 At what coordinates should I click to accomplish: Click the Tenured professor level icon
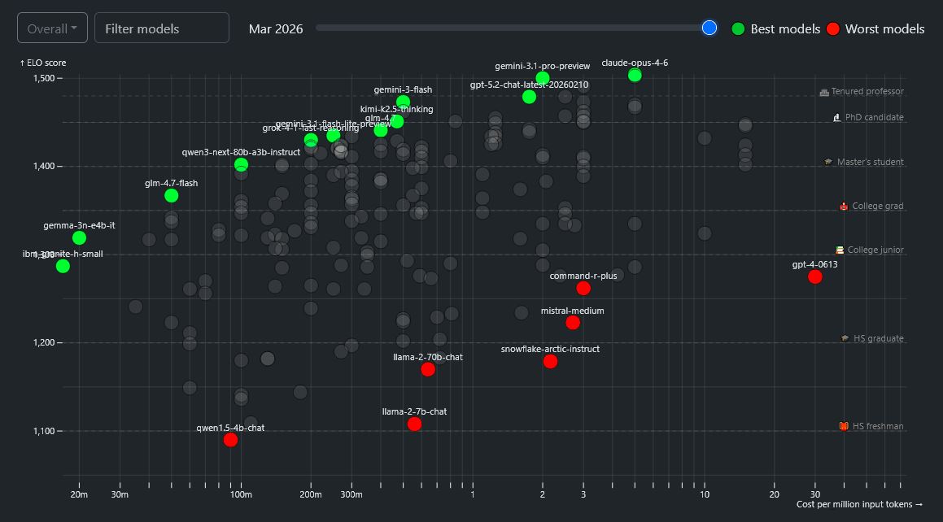(x=824, y=92)
